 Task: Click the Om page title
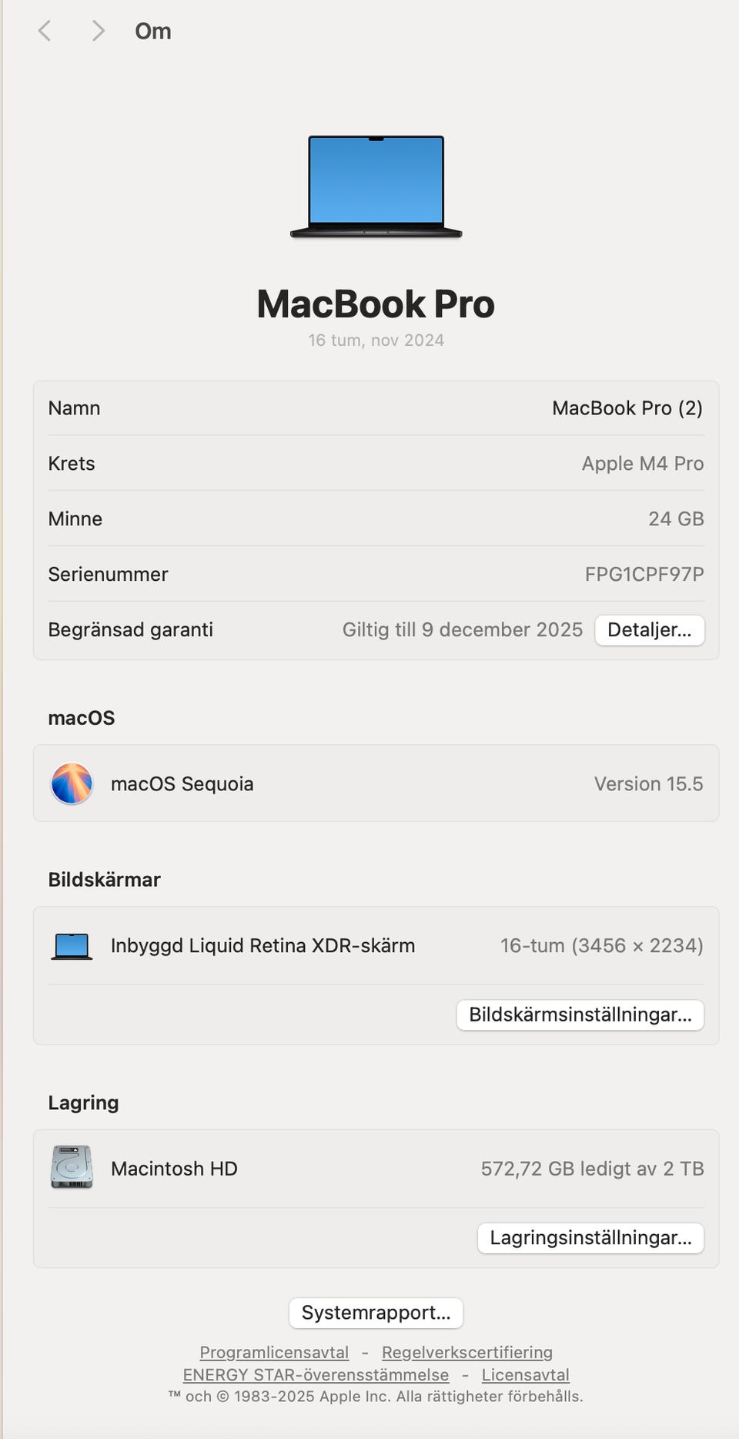[x=153, y=32]
